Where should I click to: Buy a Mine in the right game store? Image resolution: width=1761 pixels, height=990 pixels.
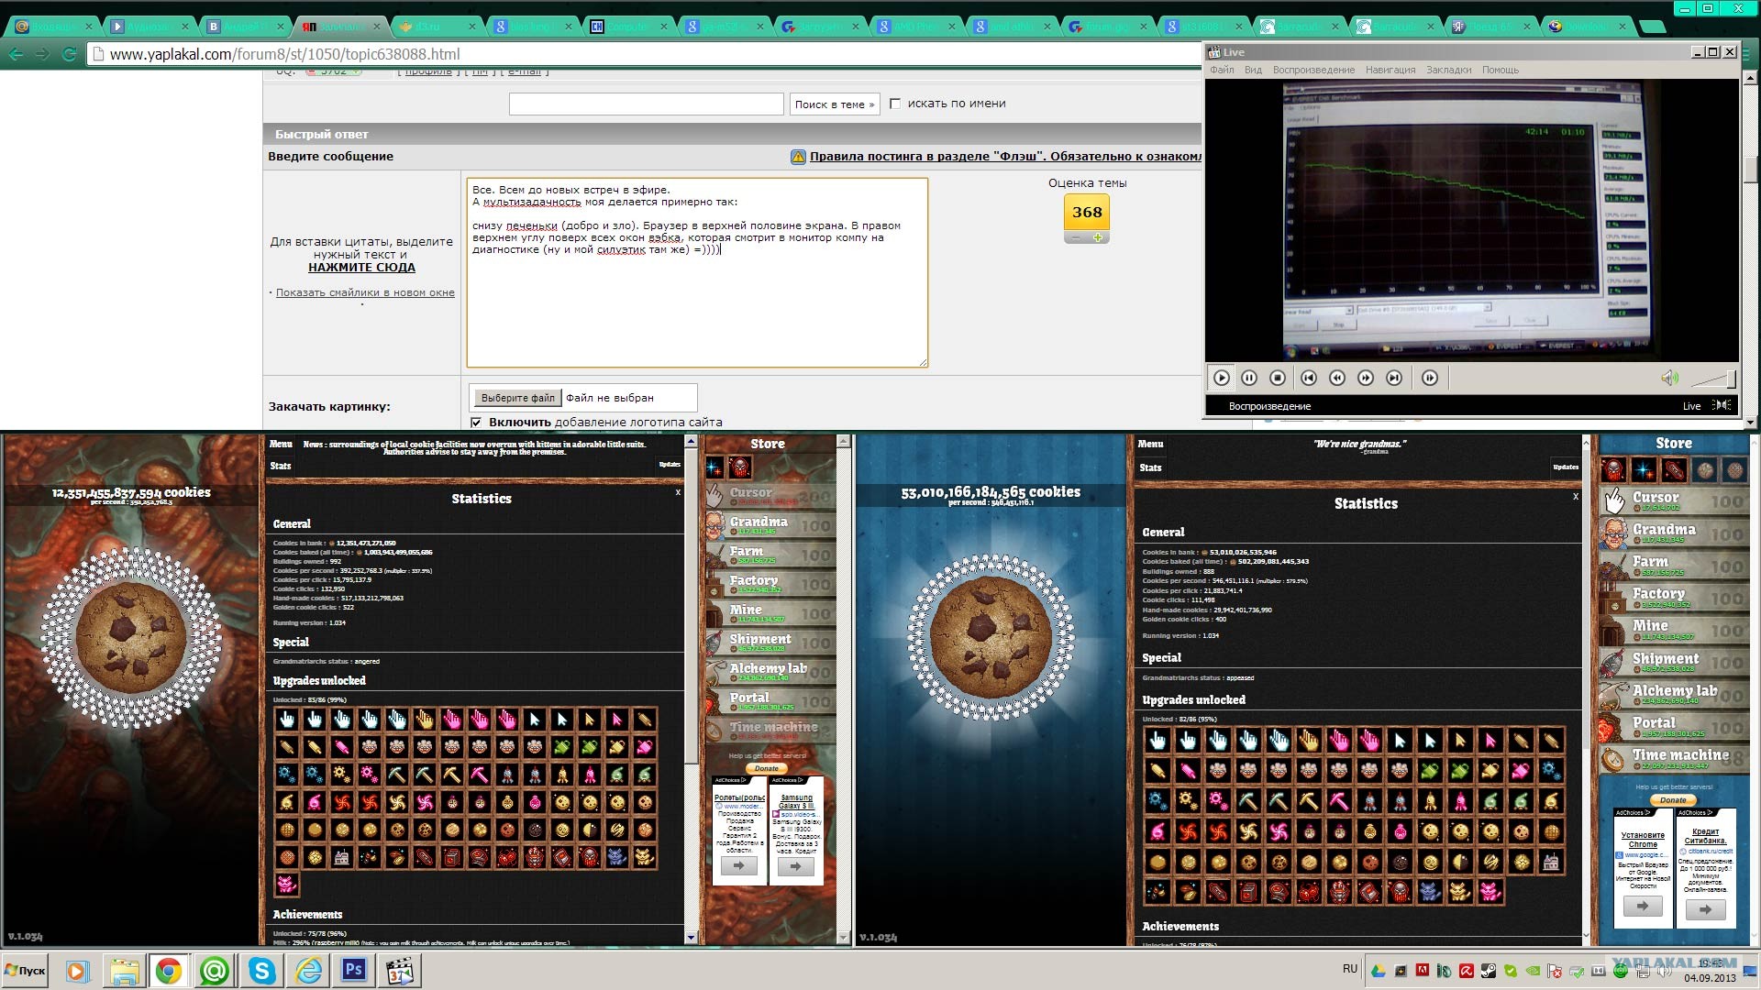coord(1674,630)
